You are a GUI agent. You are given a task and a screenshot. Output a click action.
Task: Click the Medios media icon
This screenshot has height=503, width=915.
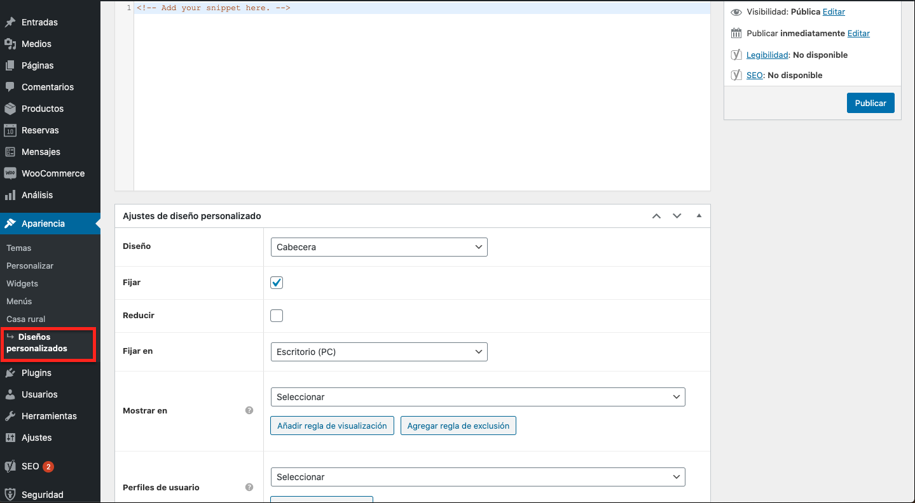(10, 44)
